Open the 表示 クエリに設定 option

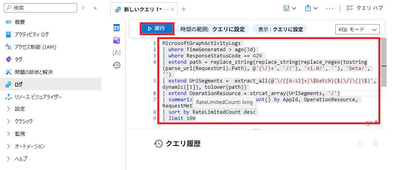click(x=280, y=29)
